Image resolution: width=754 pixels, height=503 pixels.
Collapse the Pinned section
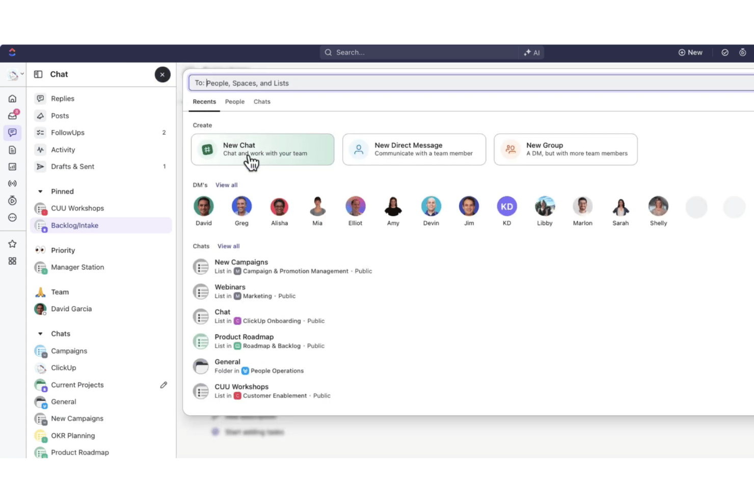point(40,192)
